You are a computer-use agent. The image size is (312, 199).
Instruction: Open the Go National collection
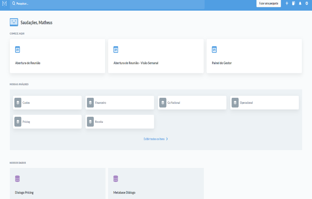tap(192, 103)
